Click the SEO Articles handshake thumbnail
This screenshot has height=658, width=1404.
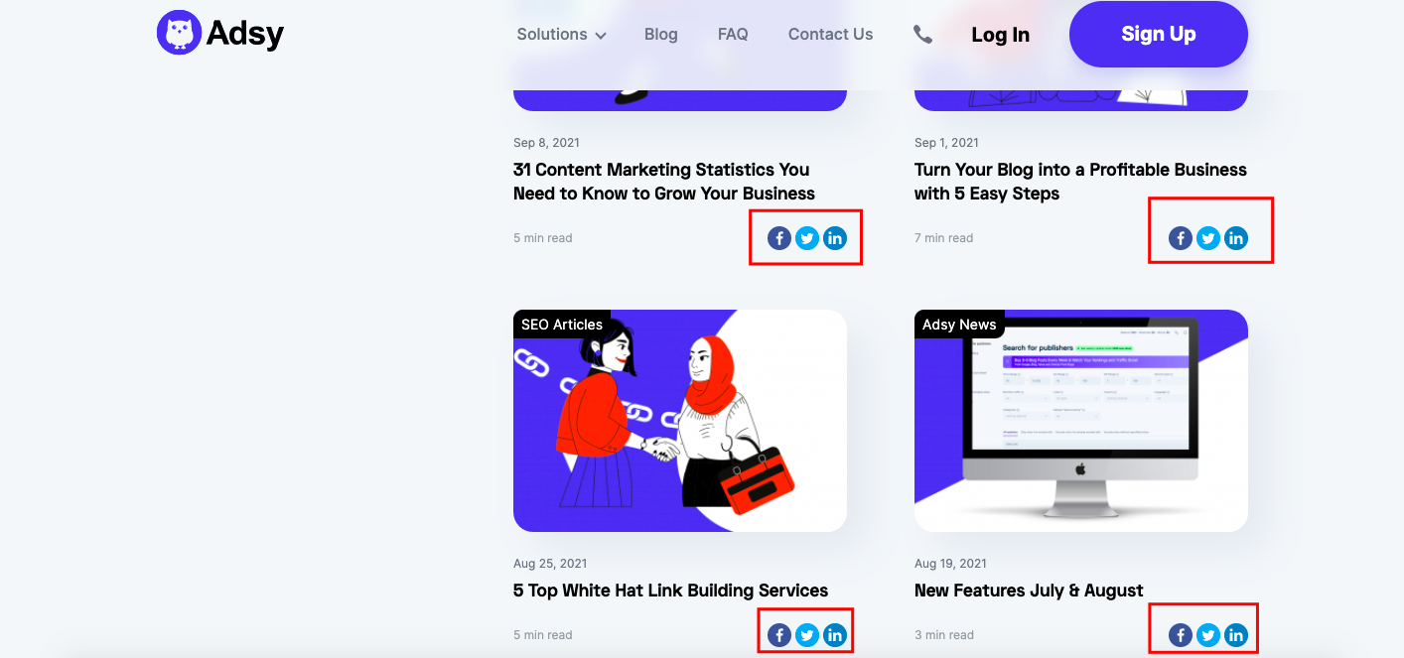[680, 421]
